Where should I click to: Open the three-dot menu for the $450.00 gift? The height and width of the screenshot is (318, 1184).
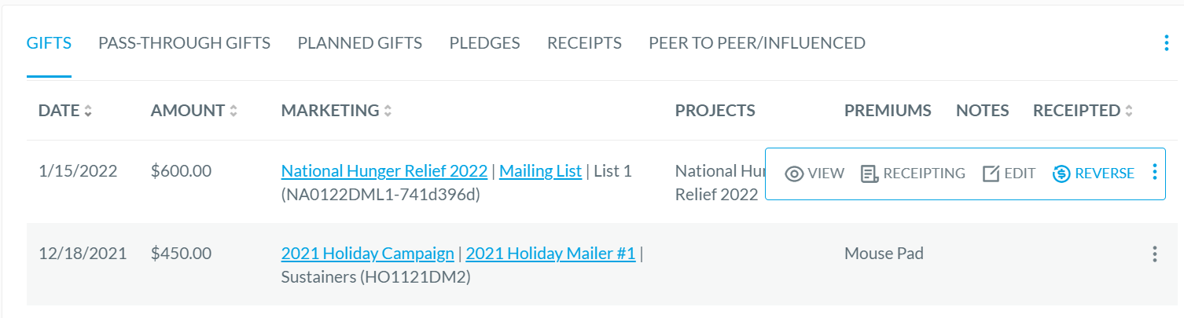click(x=1154, y=254)
